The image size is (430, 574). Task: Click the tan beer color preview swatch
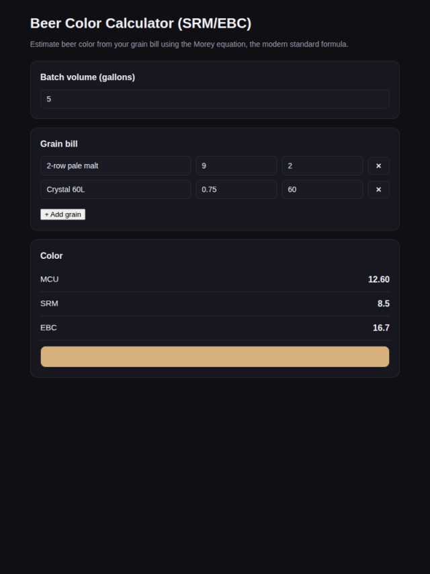click(215, 356)
